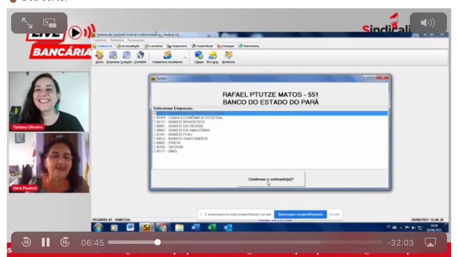Enter fullscreen with the expand arrows icon

click(27, 23)
